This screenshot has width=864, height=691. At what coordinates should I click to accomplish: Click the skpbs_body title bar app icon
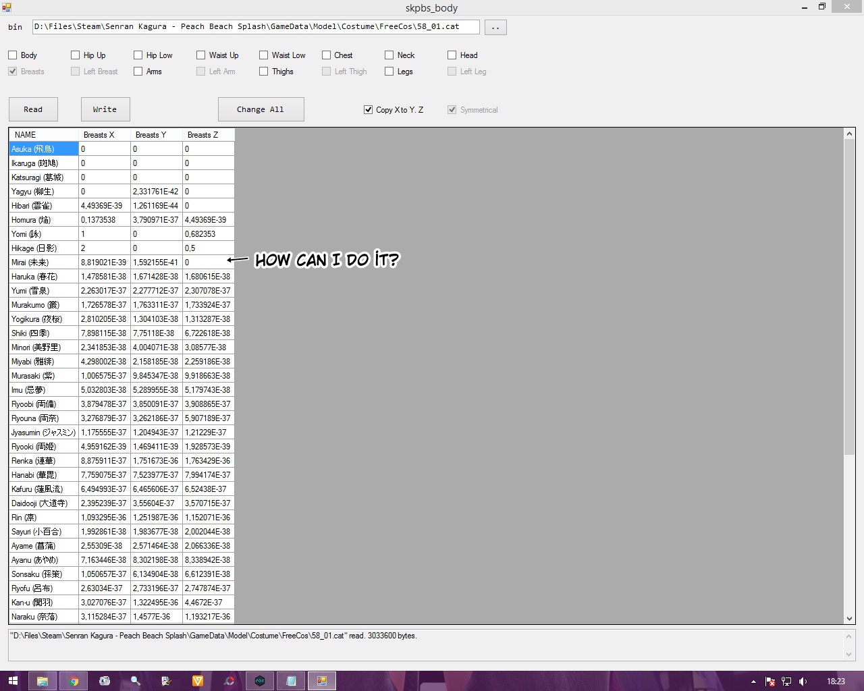pyautogui.click(x=7, y=7)
